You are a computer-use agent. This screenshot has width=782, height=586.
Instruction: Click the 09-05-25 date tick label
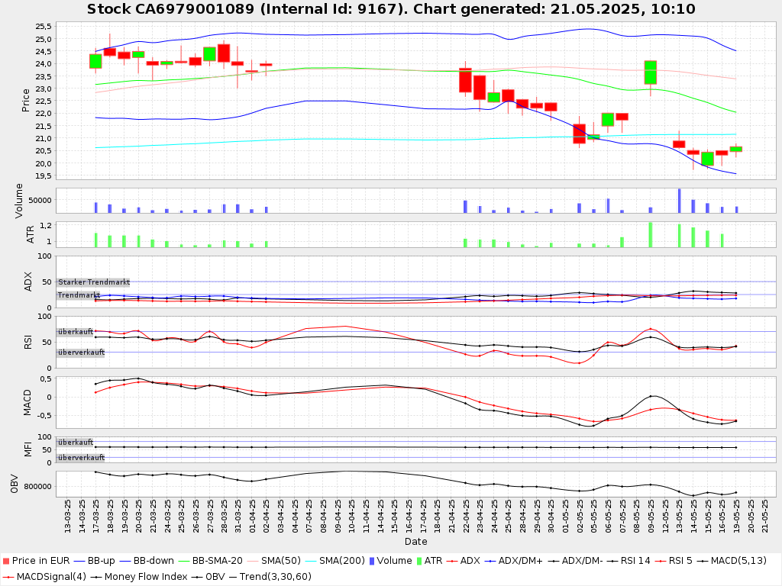(x=651, y=517)
